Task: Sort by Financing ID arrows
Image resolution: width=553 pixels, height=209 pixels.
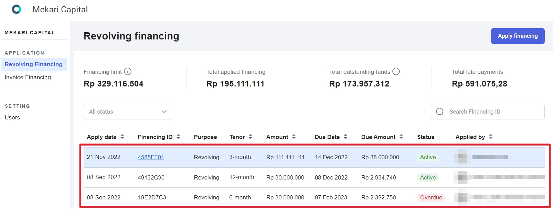Action: point(178,137)
